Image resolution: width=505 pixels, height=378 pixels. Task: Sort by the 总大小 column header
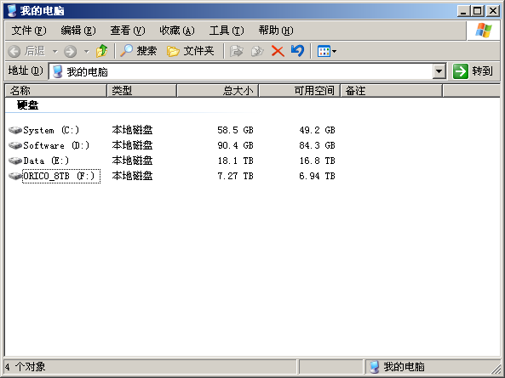(218, 91)
